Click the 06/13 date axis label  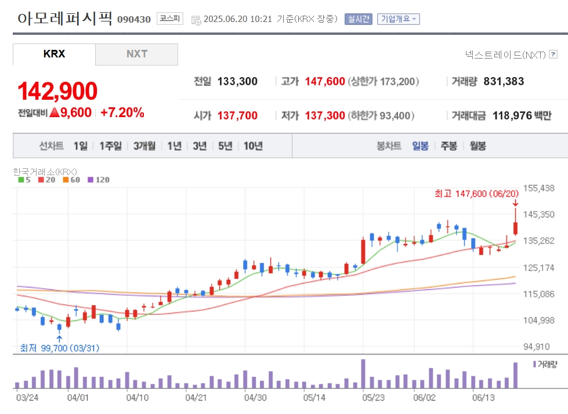[484, 398]
